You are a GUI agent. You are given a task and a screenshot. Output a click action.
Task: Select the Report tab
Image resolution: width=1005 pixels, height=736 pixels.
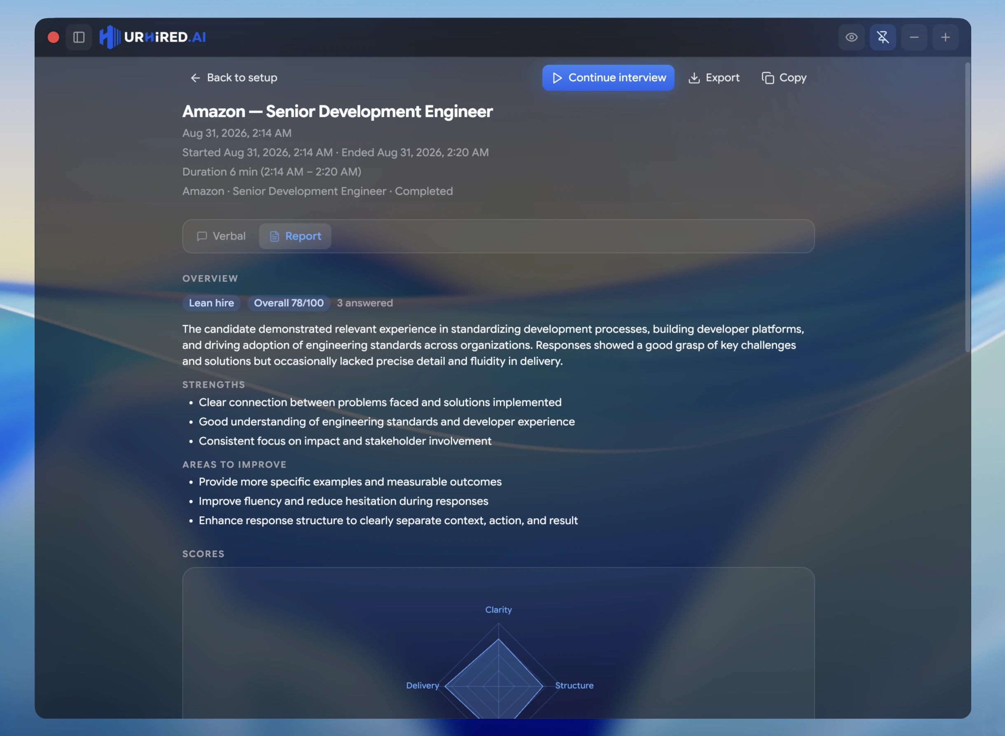tap(295, 236)
